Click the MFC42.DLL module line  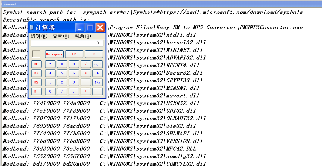click(x=99, y=149)
